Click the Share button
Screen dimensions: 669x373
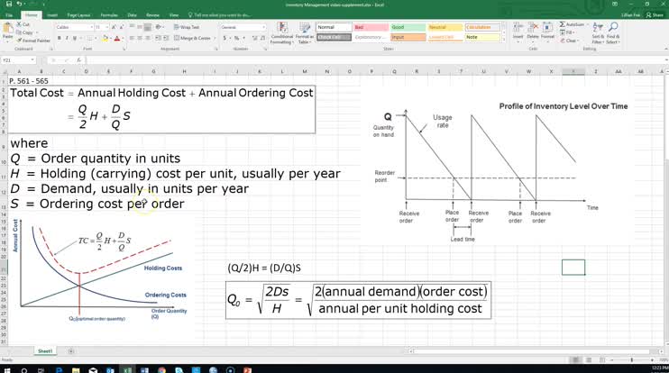pyautogui.click(x=655, y=15)
